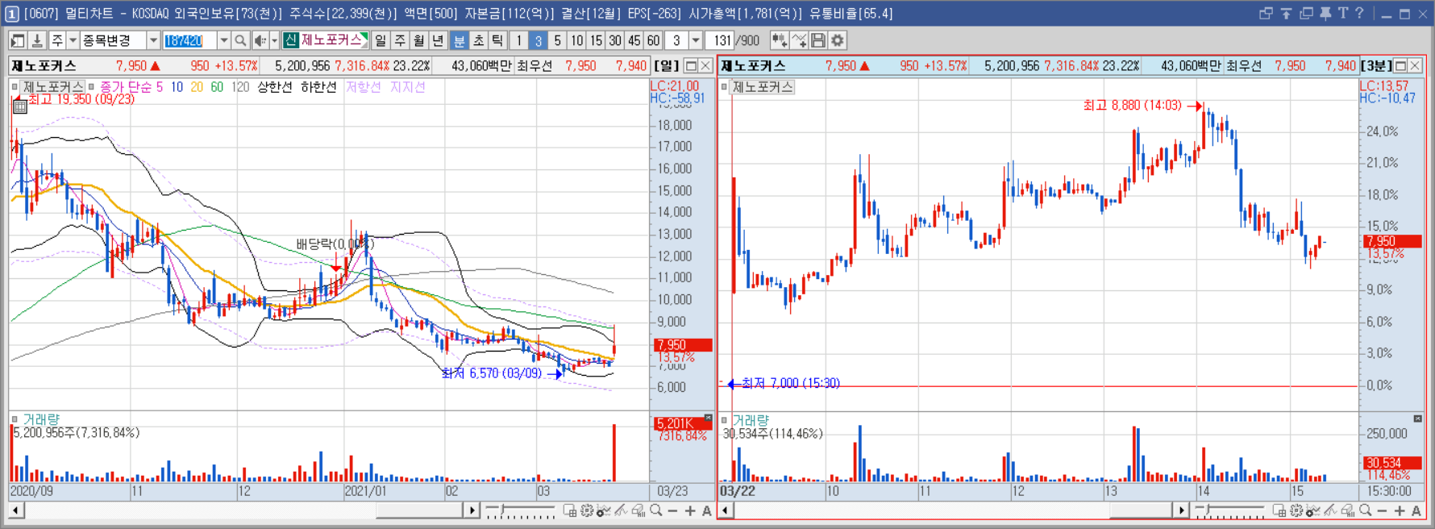Expand the sound options dropdown arrow
Viewport: 1435px width, 529px height.
tap(274, 40)
